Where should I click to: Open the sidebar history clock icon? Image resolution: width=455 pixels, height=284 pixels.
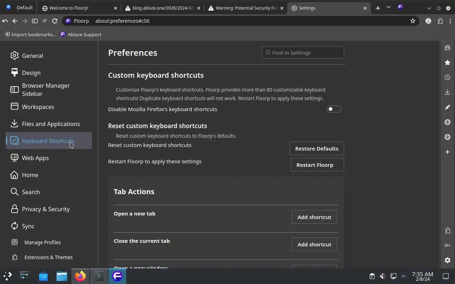[x=448, y=77]
